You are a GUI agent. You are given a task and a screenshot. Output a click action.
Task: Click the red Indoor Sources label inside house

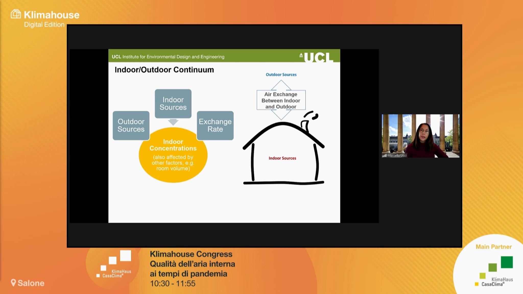pyautogui.click(x=282, y=158)
